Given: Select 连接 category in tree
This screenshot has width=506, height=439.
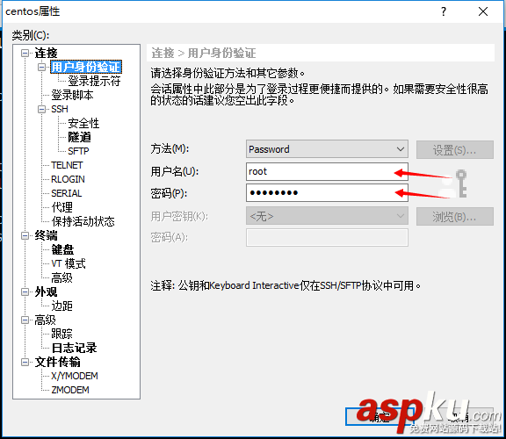Looking at the screenshot, I should (x=47, y=53).
